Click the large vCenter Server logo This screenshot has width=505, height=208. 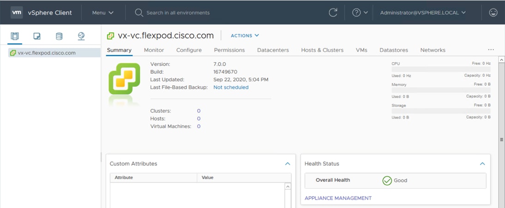point(124,79)
